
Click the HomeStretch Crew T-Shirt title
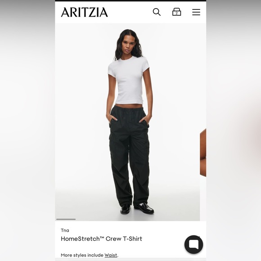pos(101,238)
